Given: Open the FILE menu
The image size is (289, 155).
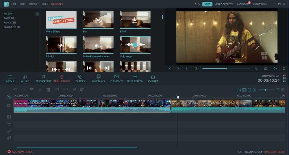Looking at the screenshot, I should coord(14,4).
